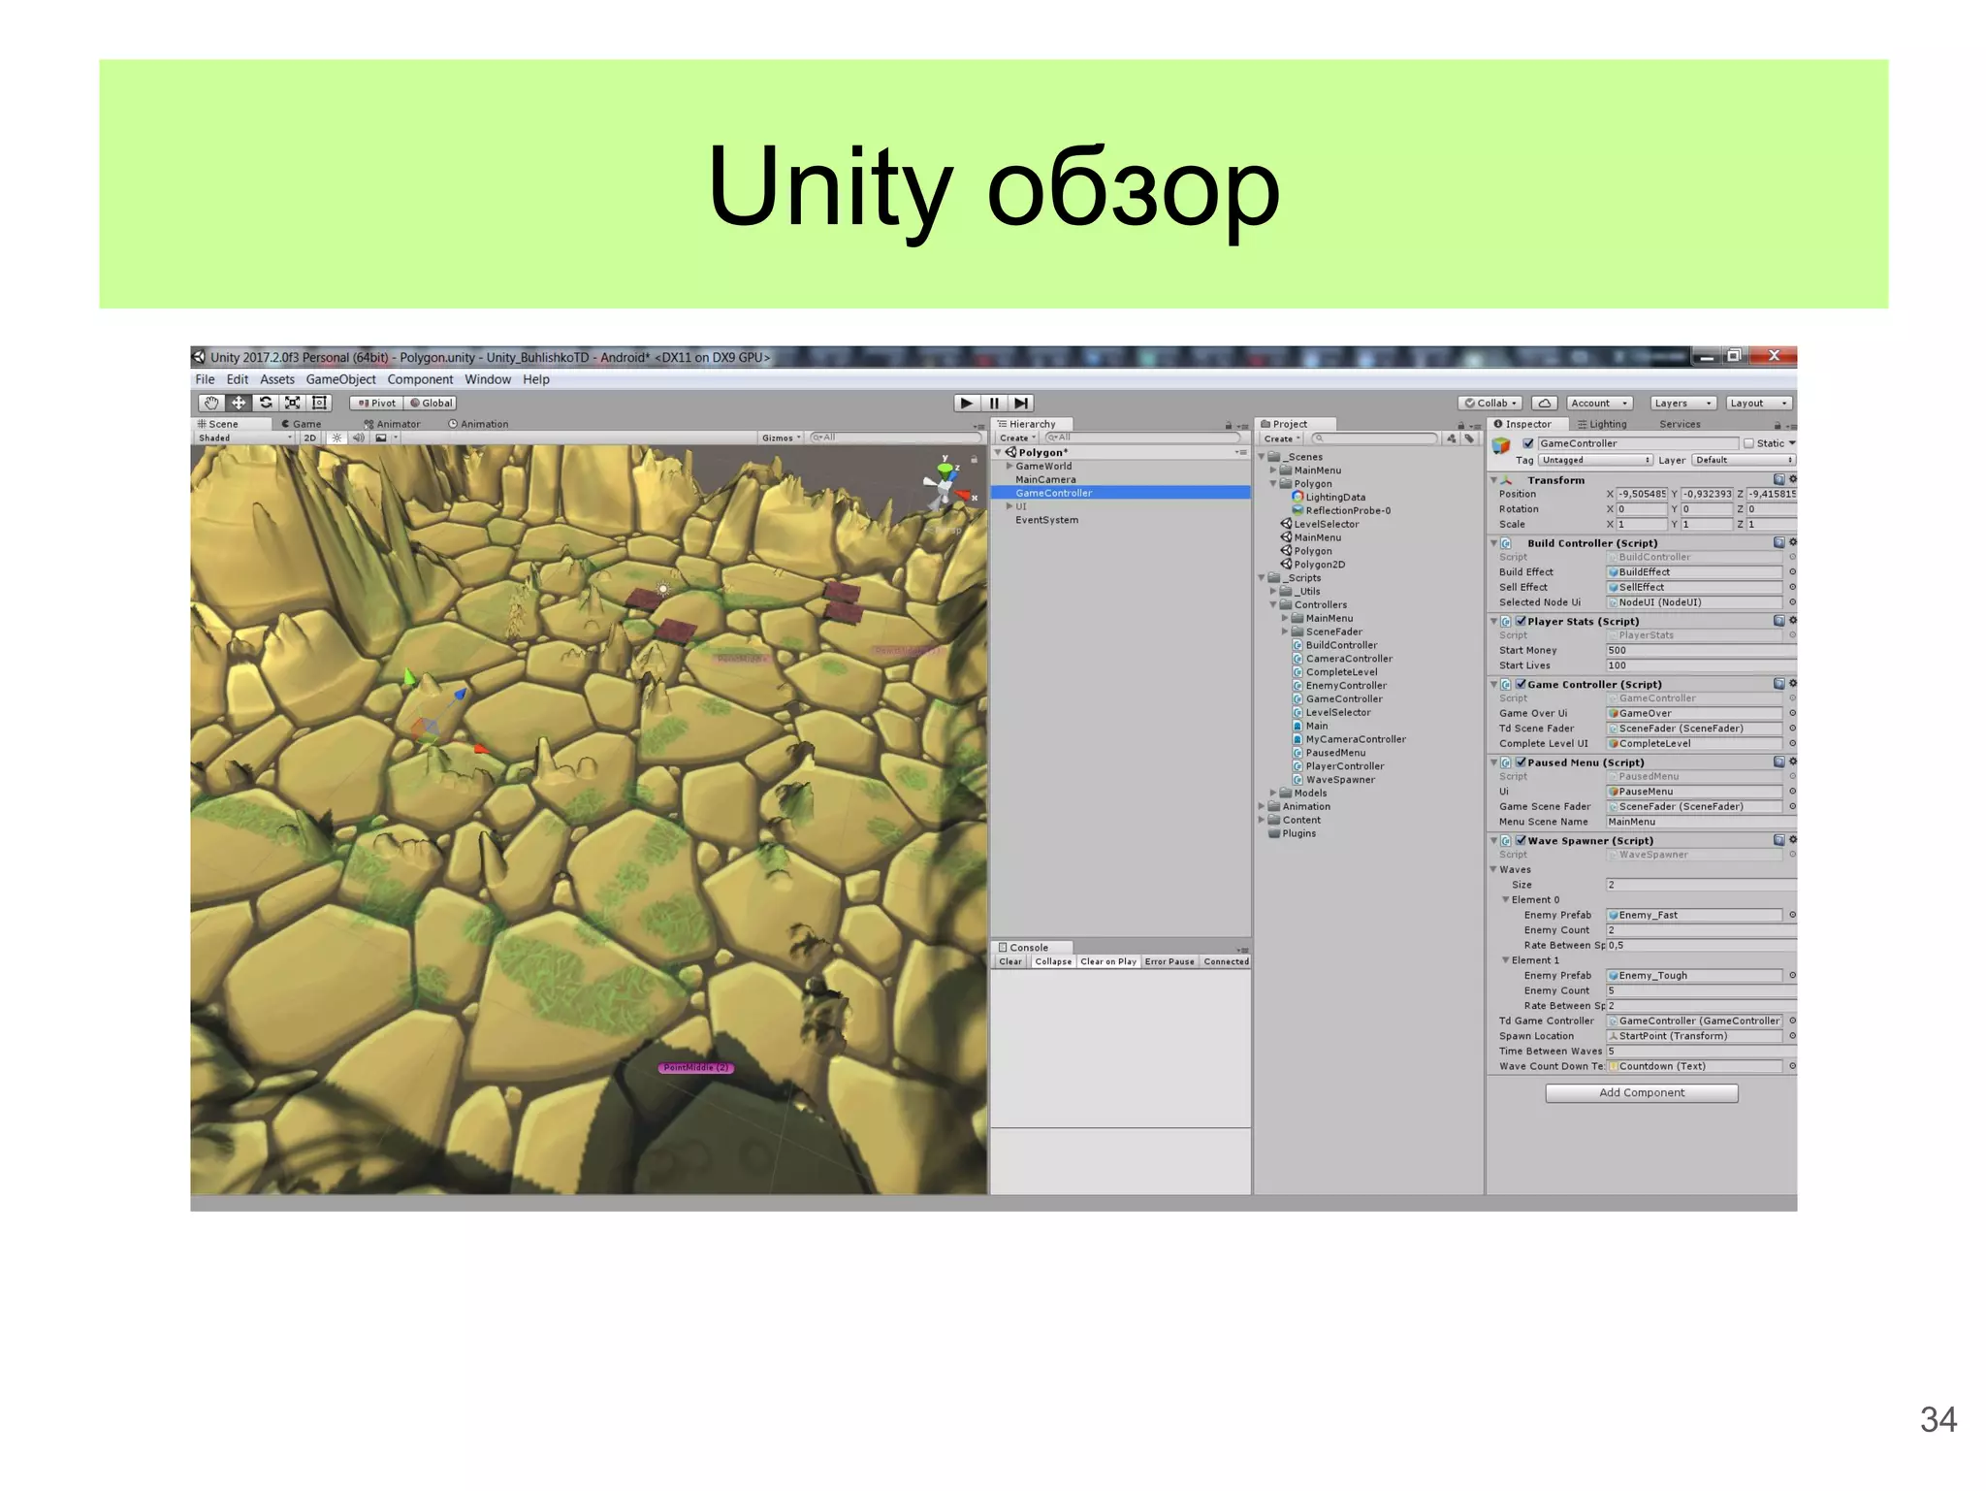Image resolution: width=1986 pixels, height=1491 pixels.
Task: Select the Move tool
Action: coord(239,403)
